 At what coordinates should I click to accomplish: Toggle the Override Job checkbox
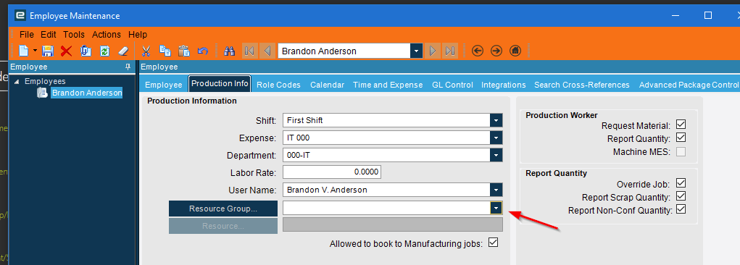[x=681, y=183]
